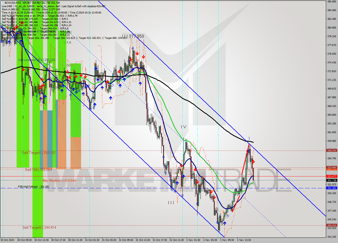The width and height of the screenshot is (338, 243).
Task: Click the '161.8' Fibonacci label
Action: click(x=67, y=42)
